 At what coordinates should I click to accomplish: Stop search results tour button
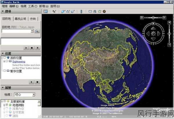[x=32, y=48]
